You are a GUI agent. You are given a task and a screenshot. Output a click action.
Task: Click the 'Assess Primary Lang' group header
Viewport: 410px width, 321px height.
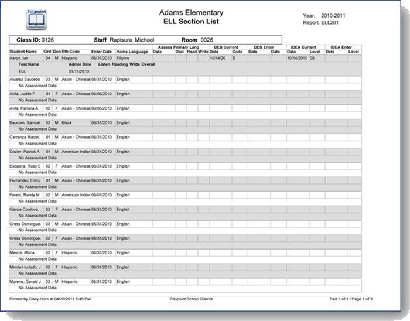point(179,47)
